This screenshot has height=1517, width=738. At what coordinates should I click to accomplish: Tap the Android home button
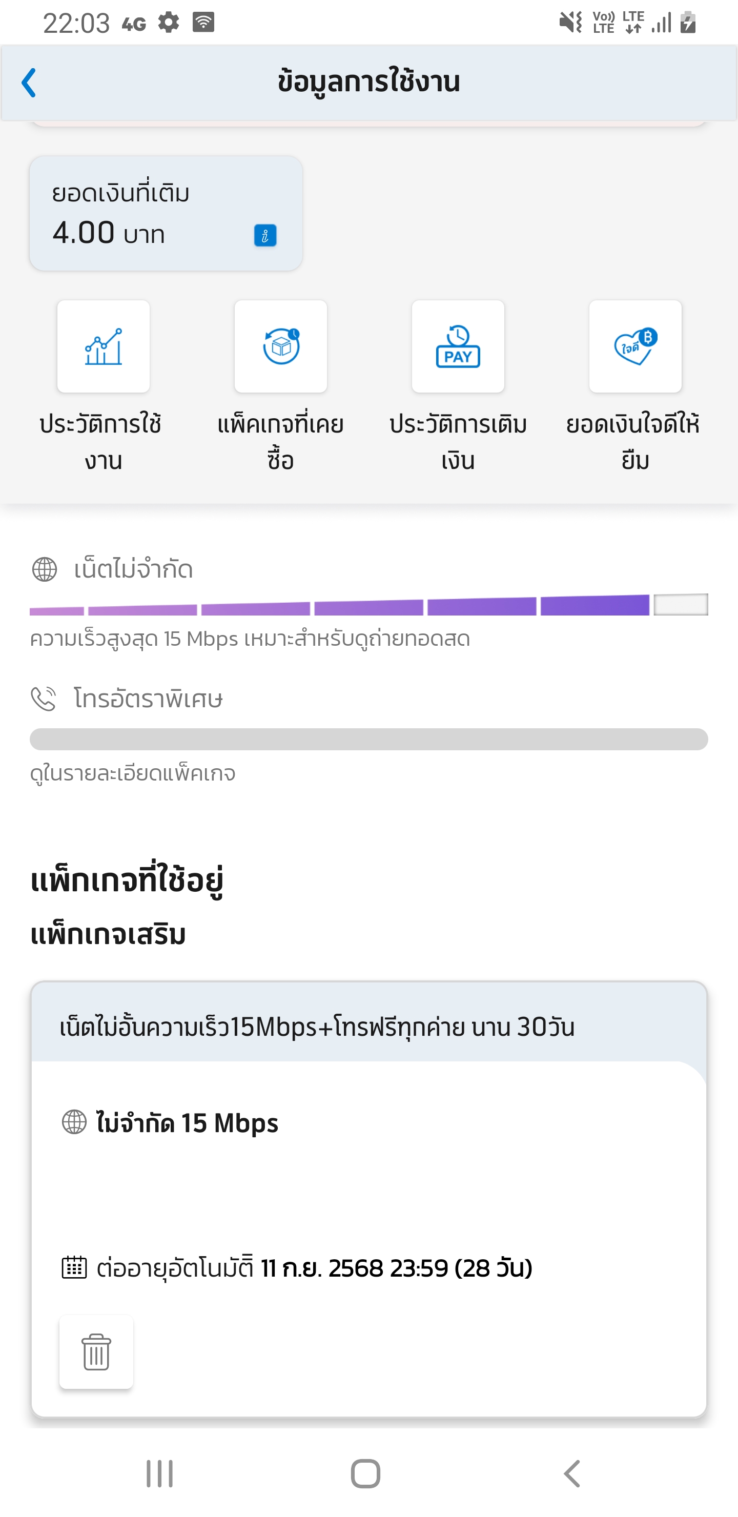point(366,1474)
